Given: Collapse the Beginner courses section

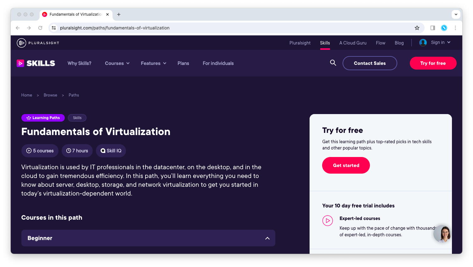Looking at the screenshot, I should coord(267,238).
